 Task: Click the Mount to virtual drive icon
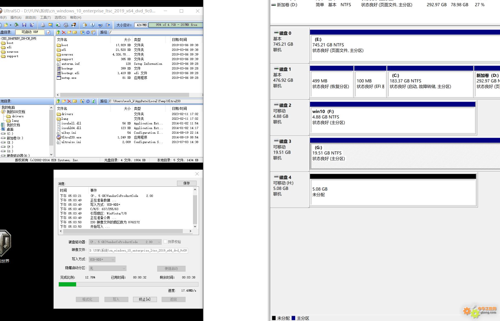[x=66, y=25]
